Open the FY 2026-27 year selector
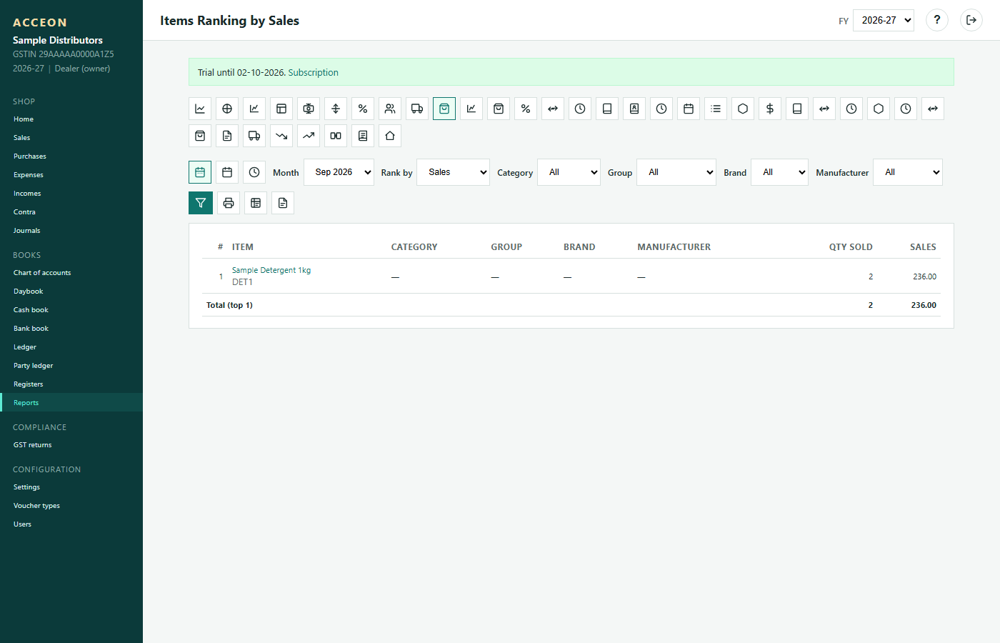1000x643 pixels. coord(884,20)
